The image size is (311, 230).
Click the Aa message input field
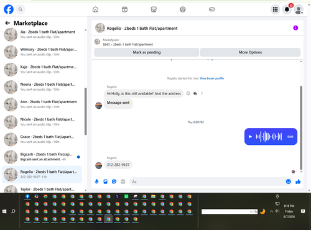click(x=208, y=182)
